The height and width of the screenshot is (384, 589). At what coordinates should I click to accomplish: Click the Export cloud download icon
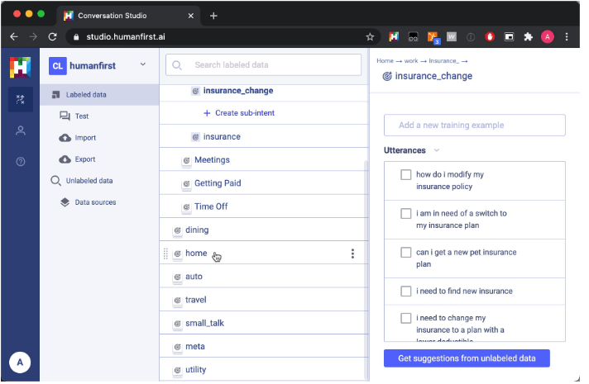(65, 159)
